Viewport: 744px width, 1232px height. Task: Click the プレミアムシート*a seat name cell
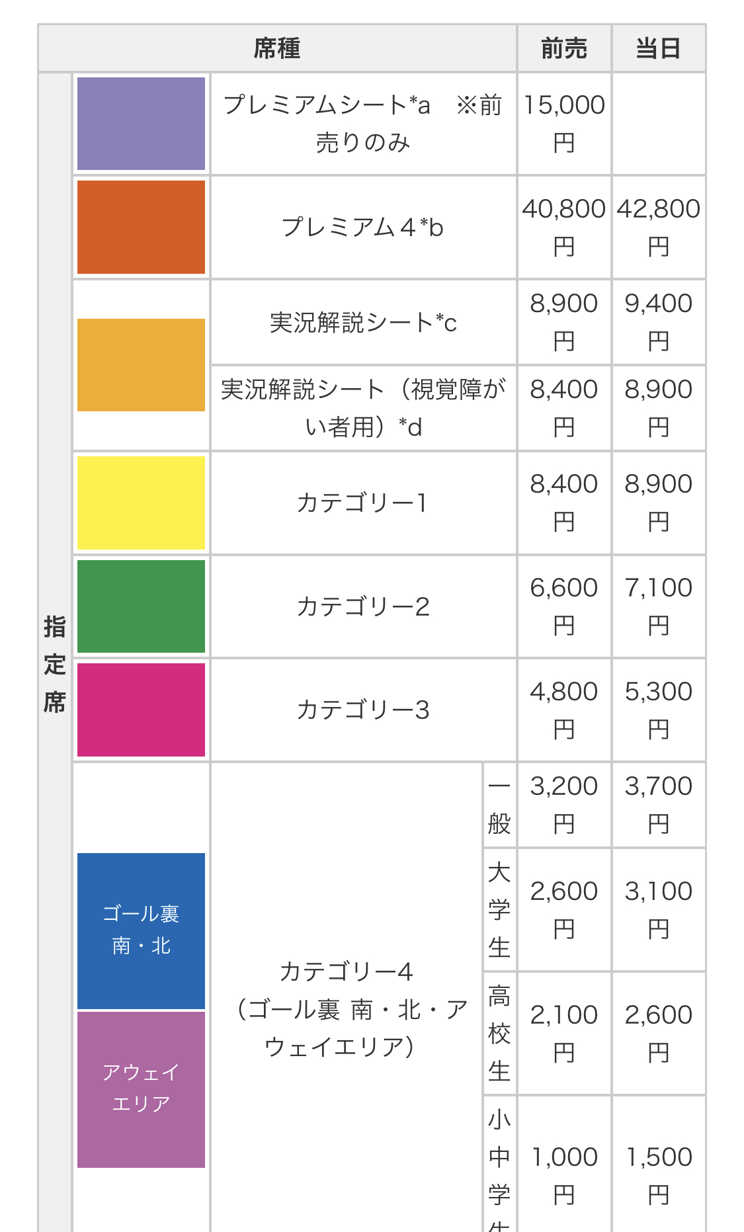(x=362, y=124)
